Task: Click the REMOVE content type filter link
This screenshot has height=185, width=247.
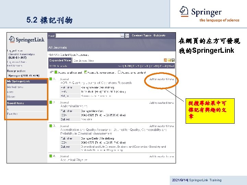Action: tap(54, 55)
